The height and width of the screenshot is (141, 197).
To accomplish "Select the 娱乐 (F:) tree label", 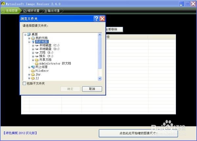I will pos(46,56).
